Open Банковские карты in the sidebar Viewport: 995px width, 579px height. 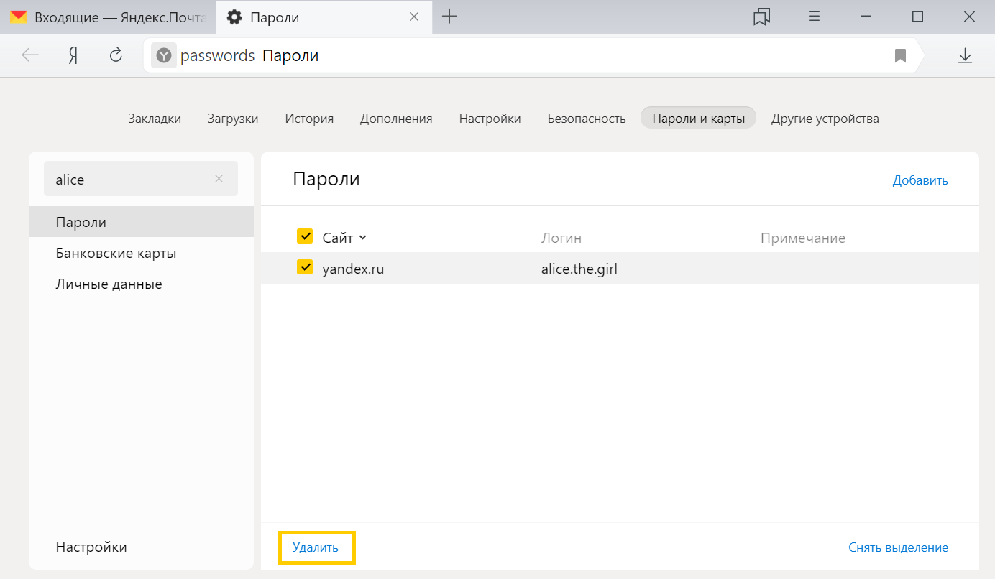pos(116,253)
